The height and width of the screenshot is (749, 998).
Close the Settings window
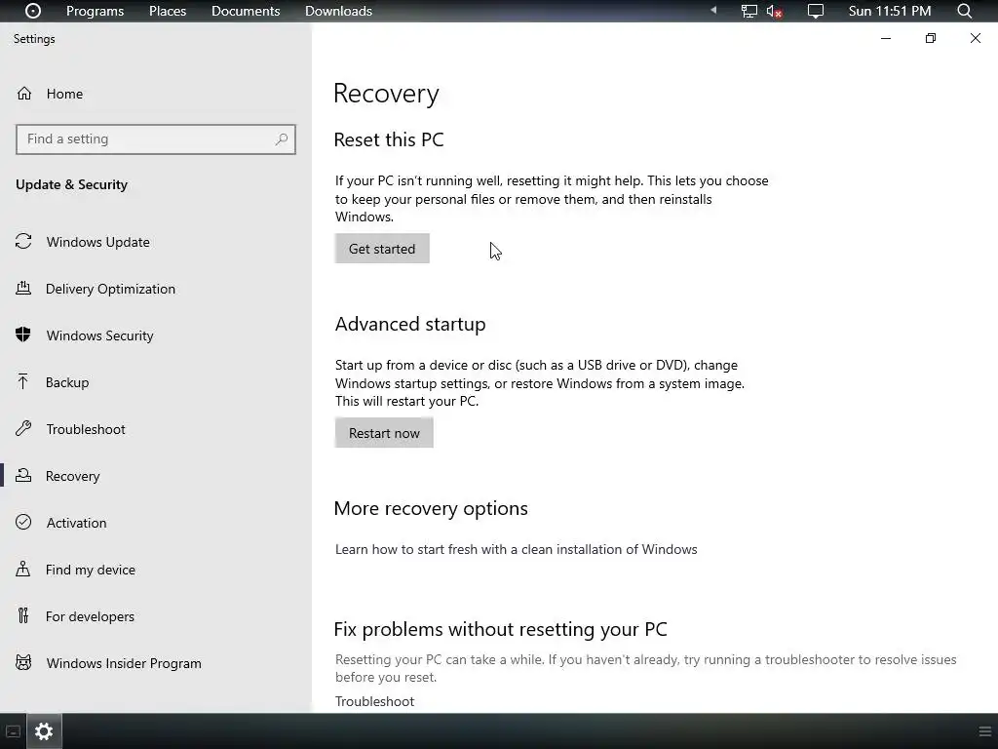(x=975, y=38)
